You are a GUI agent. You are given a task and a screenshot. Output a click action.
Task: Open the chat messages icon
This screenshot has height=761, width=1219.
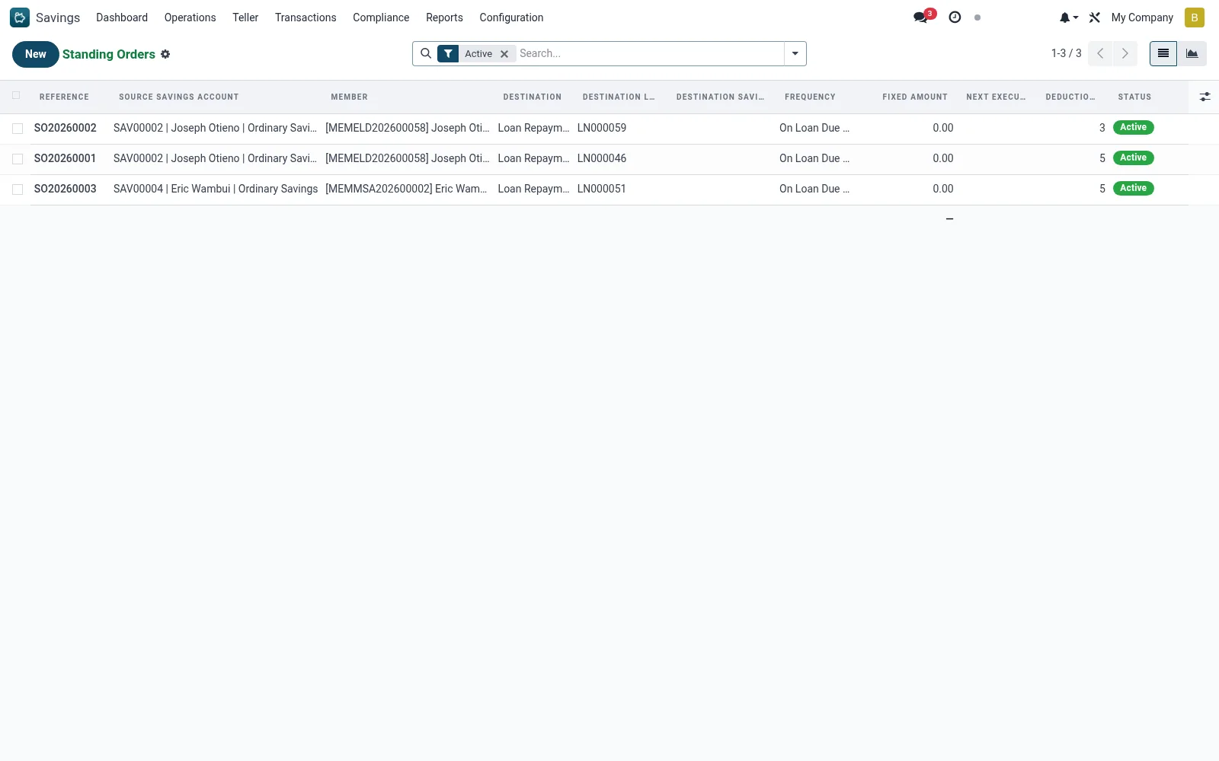[x=920, y=18]
